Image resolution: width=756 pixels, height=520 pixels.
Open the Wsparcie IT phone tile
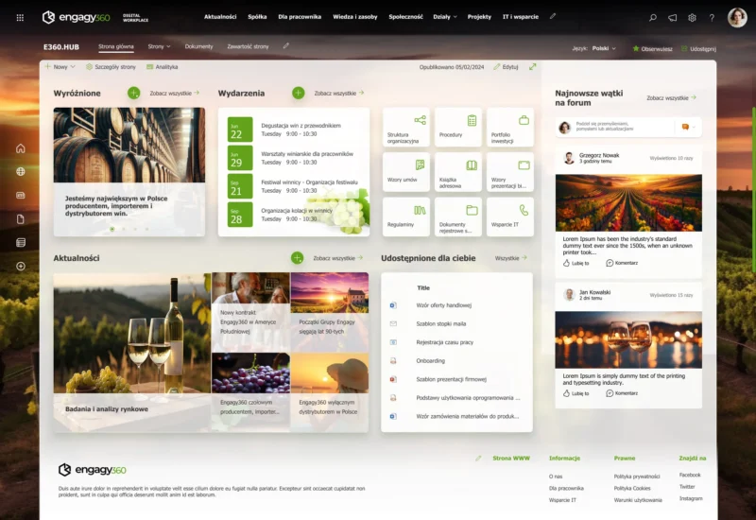[510, 216]
